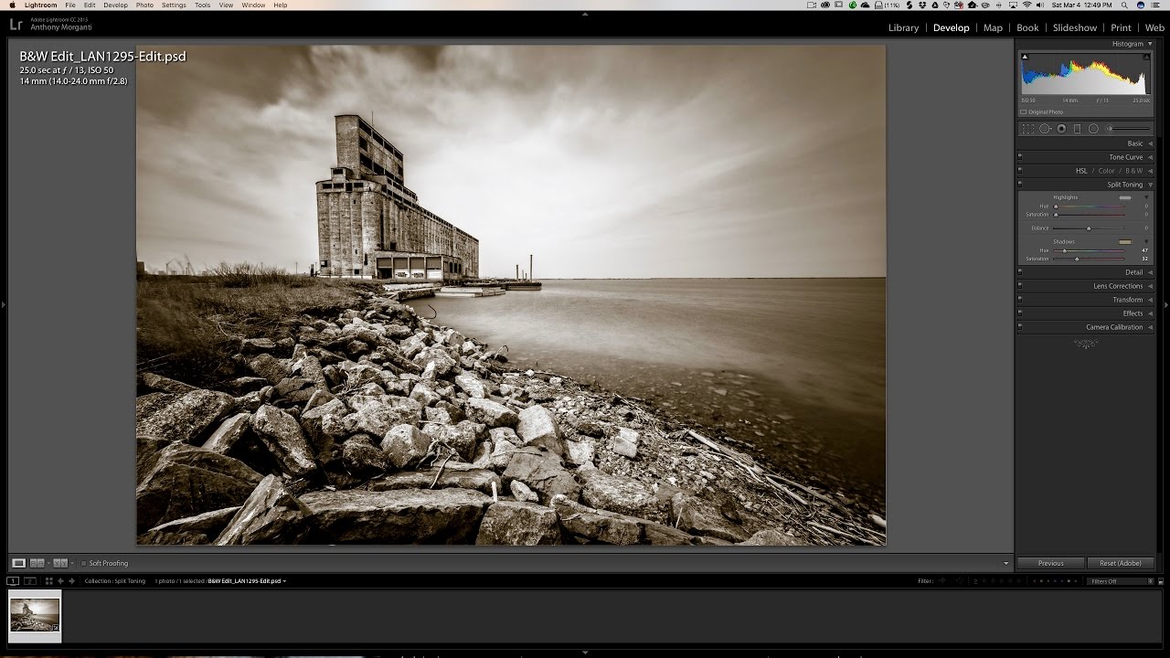This screenshot has width=1170, height=658.
Task: Toggle Lens Corrections panel on/off switch
Action: click(x=1020, y=286)
